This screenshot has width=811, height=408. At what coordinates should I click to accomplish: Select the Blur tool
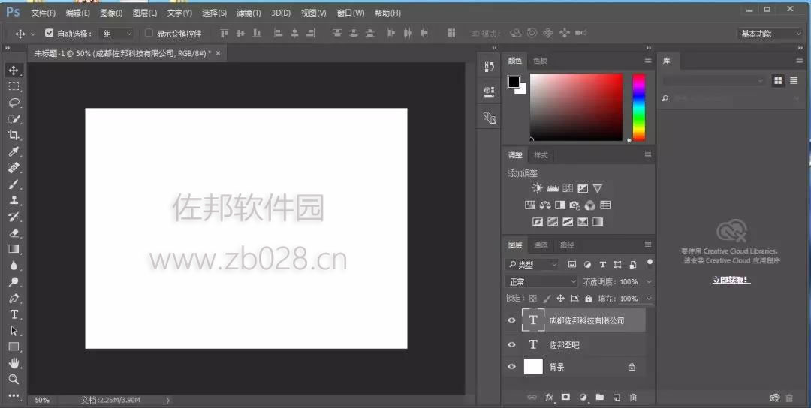point(14,265)
